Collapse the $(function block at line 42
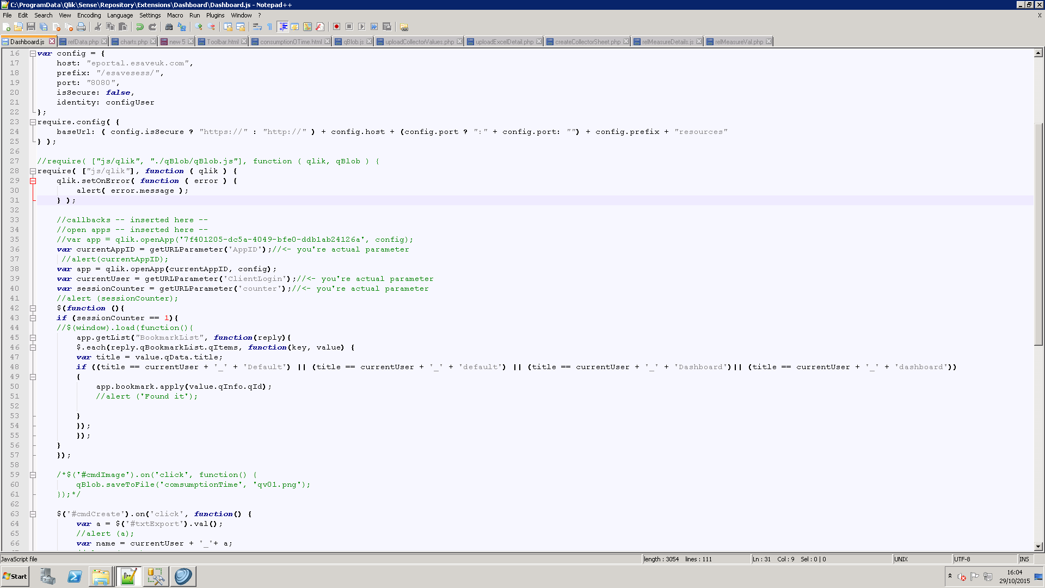This screenshot has height=588, width=1045. tap(33, 308)
